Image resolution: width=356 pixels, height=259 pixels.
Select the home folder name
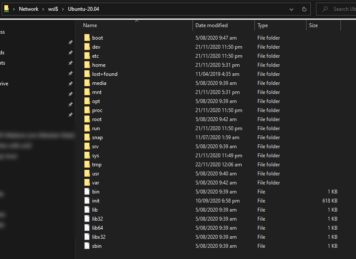[x=99, y=65]
